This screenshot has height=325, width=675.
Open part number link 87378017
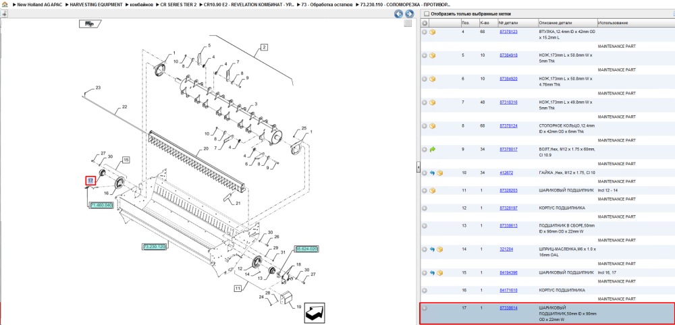[508, 150]
